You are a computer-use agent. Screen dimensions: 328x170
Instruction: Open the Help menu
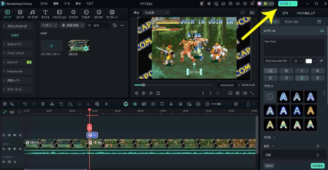pyautogui.click(x=90, y=4)
